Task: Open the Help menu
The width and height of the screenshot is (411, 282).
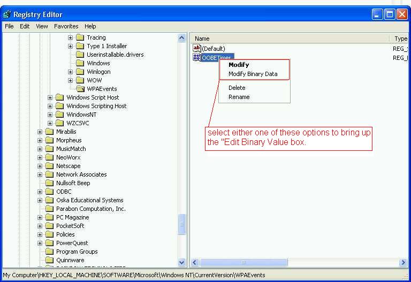Action: tap(90, 26)
